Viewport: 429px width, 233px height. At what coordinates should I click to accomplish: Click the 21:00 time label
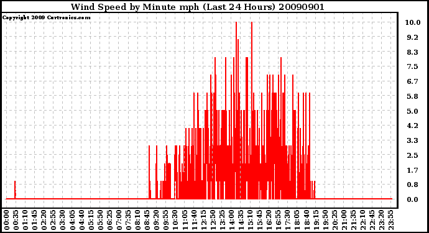pos(344,220)
